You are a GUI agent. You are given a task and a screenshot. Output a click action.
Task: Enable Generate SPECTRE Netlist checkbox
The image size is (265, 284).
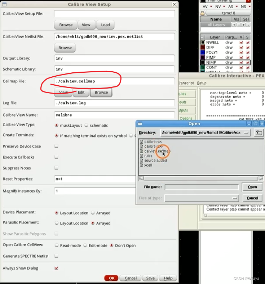[56, 256]
